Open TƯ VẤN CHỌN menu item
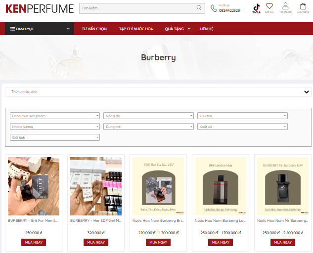Image resolution: width=313 pixels, height=253 pixels. 94,29
